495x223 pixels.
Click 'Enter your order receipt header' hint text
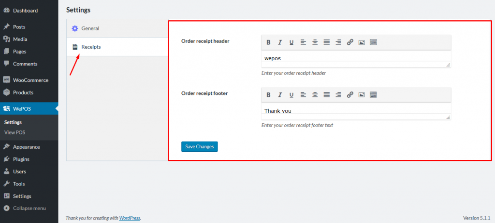[293, 73]
